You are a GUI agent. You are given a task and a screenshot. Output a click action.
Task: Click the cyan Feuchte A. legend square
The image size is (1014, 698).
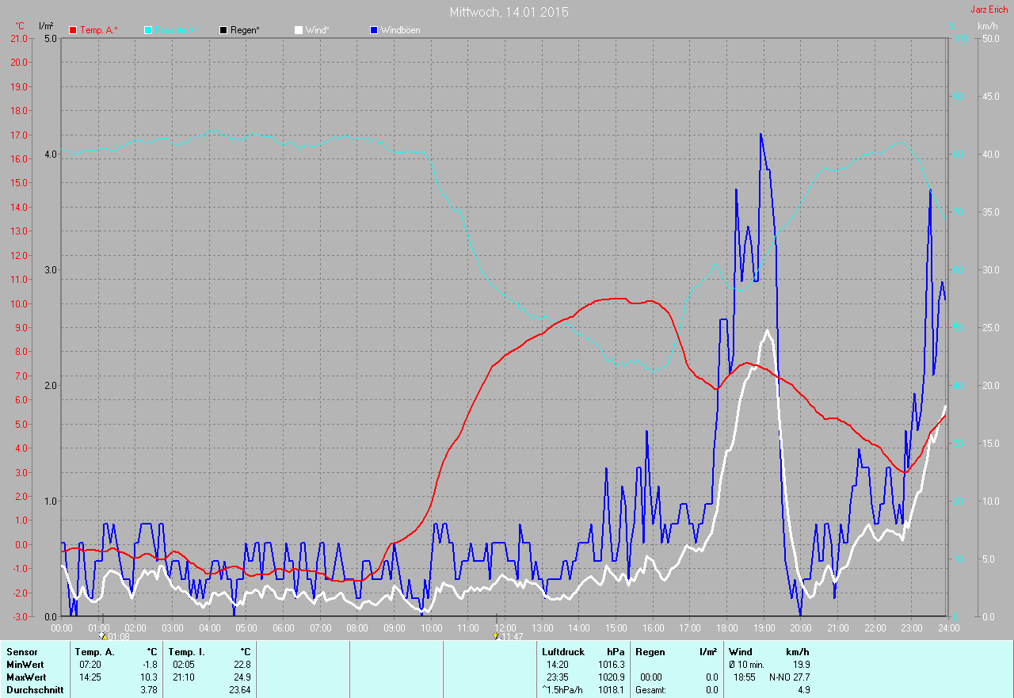[x=149, y=30]
